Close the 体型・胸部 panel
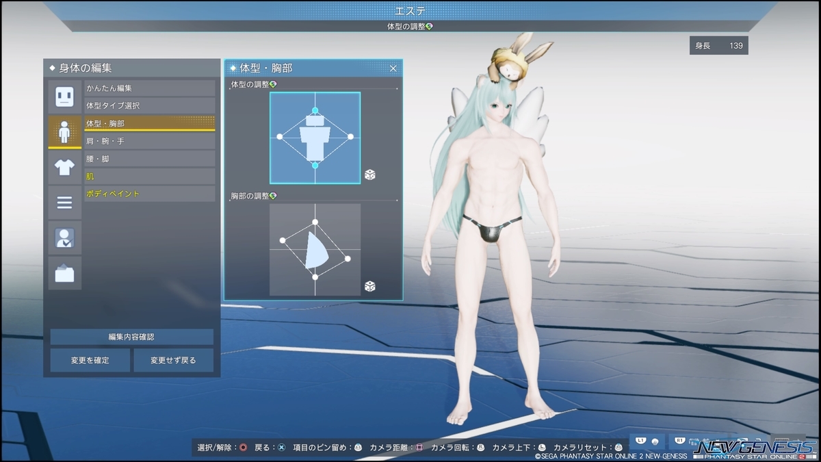The height and width of the screenshot is (462, 821). click(393, 68)
